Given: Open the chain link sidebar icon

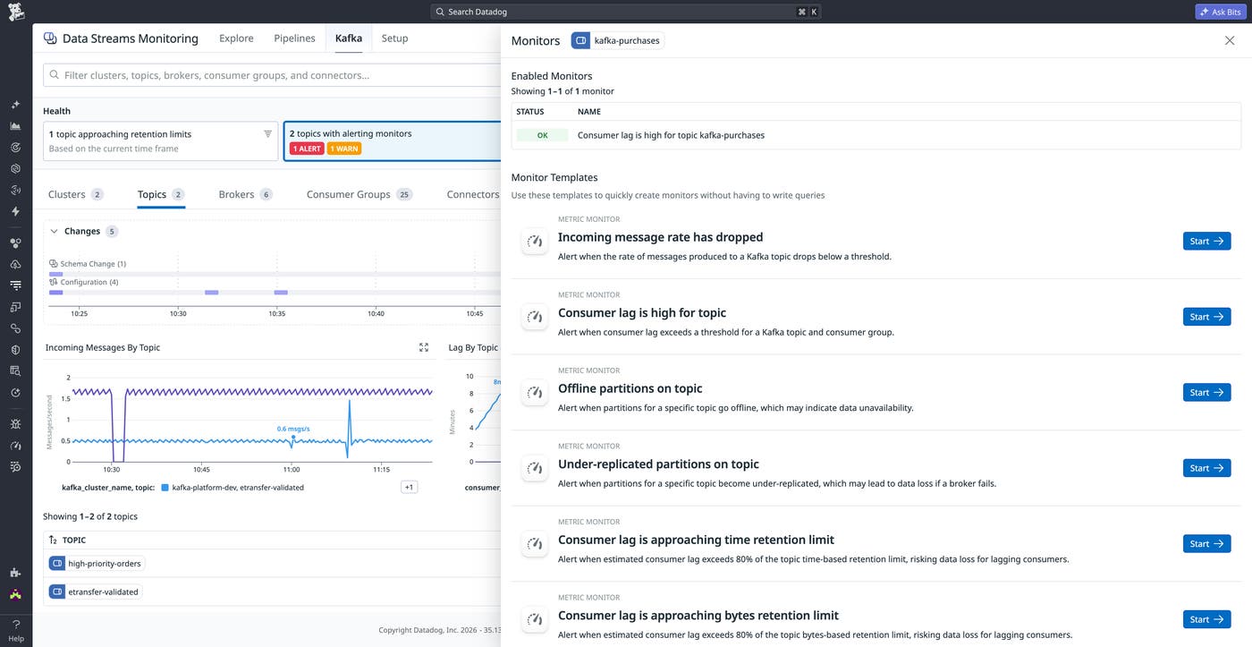Looking at the screenshot, I should [15, 328].
